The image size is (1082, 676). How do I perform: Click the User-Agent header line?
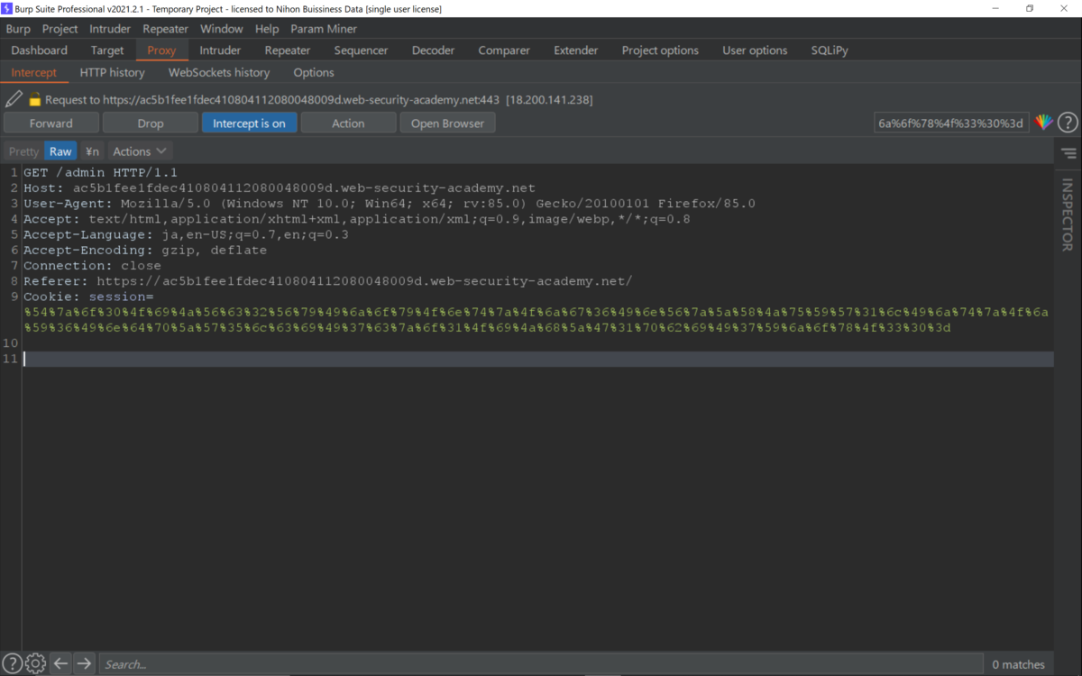click(390, 204)
